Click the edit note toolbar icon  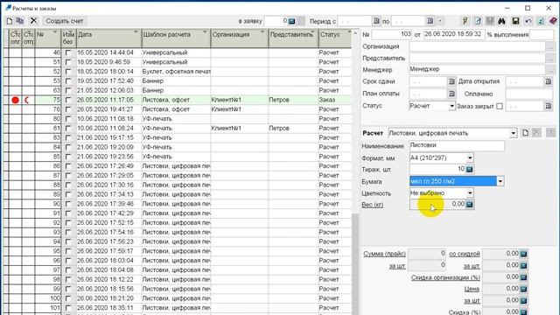[478, 21]
